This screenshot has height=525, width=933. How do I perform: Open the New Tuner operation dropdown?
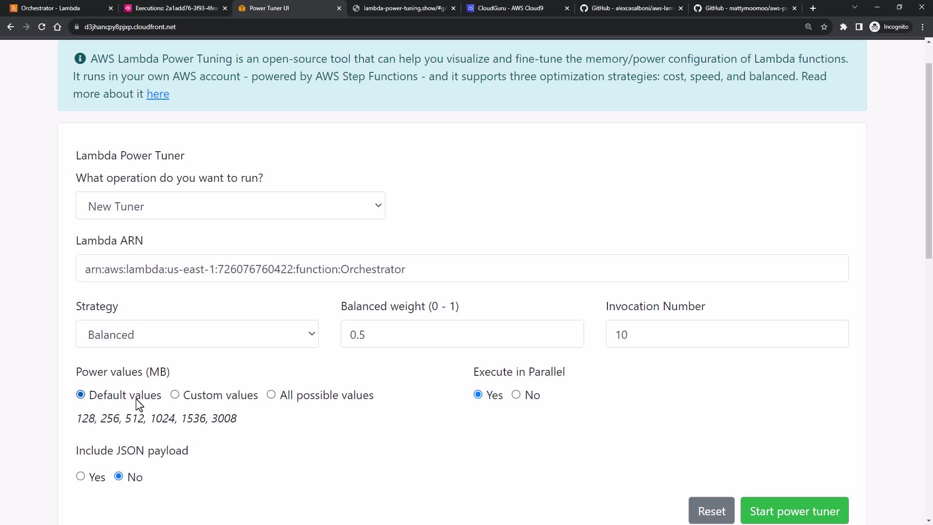[230, 206]
